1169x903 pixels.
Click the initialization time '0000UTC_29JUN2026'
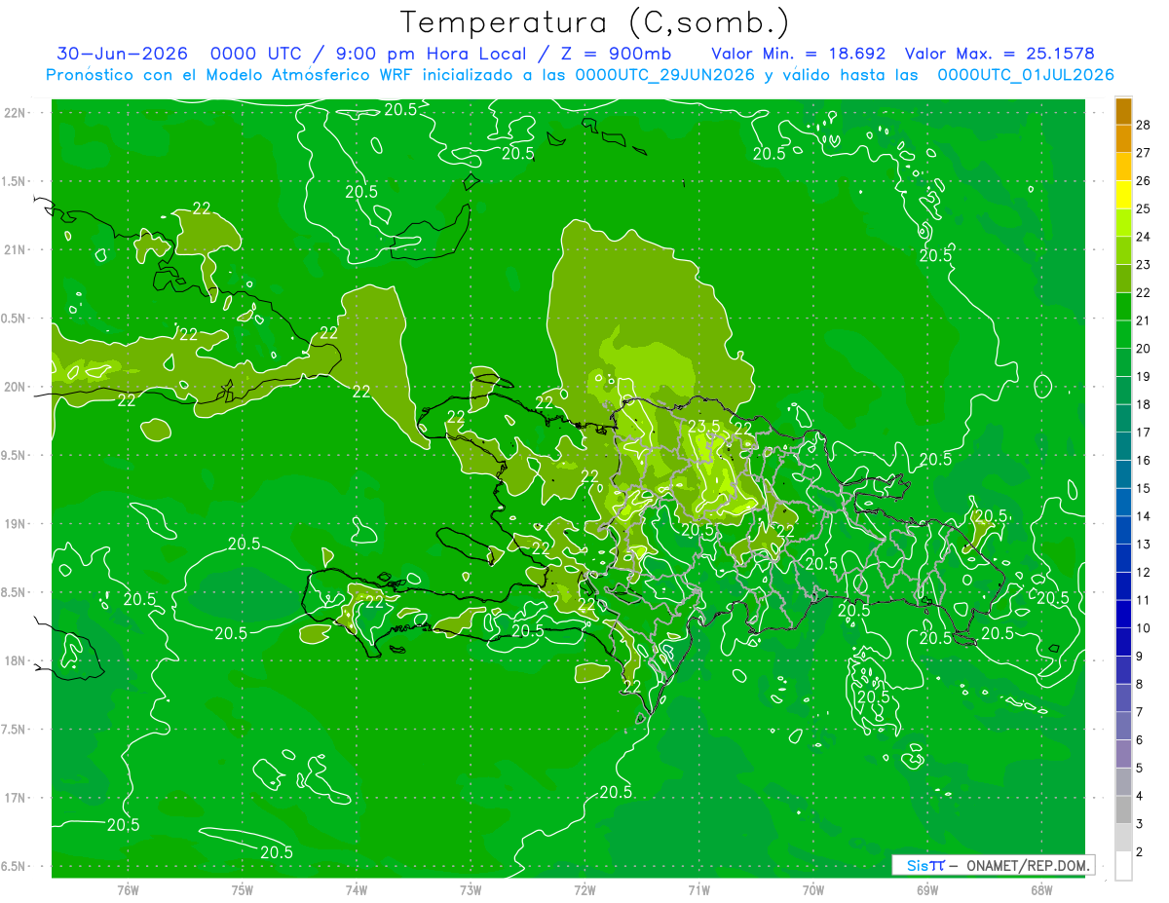(665, 75)
